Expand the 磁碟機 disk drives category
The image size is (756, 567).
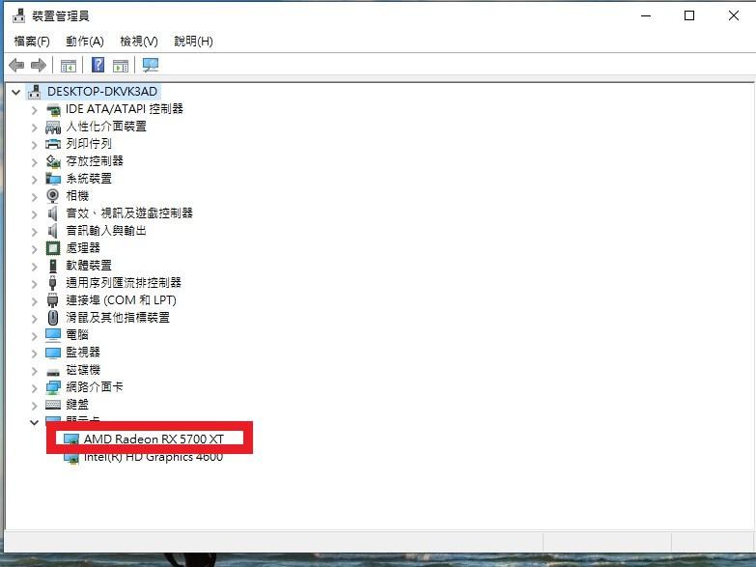[x=34, y=371]
